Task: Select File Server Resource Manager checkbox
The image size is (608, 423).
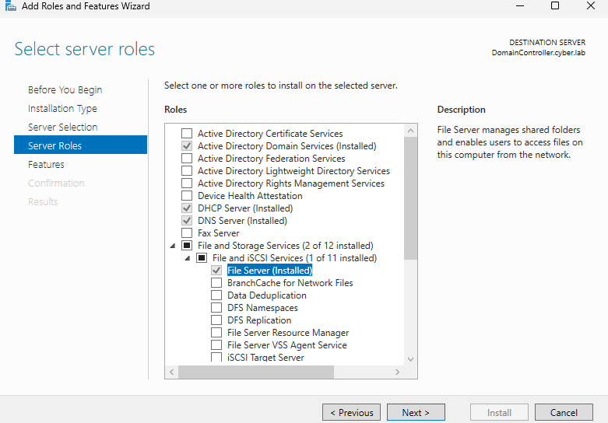Action: 216,333
